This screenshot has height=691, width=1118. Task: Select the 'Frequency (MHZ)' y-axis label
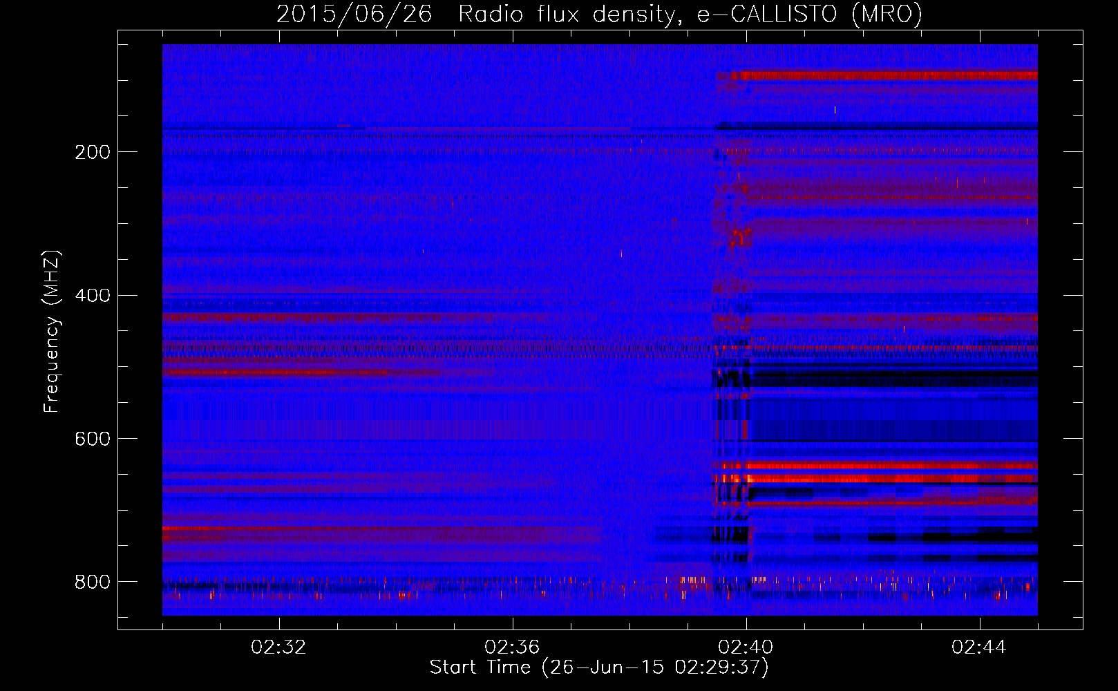tap(52, 332)
